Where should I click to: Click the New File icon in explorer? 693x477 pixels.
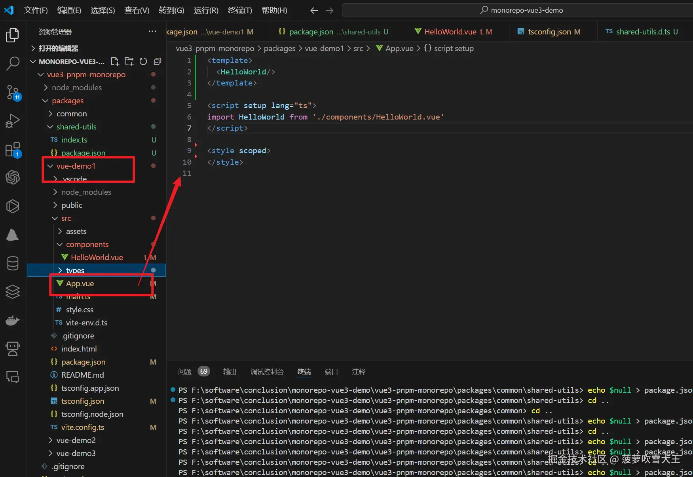point(115,61)
